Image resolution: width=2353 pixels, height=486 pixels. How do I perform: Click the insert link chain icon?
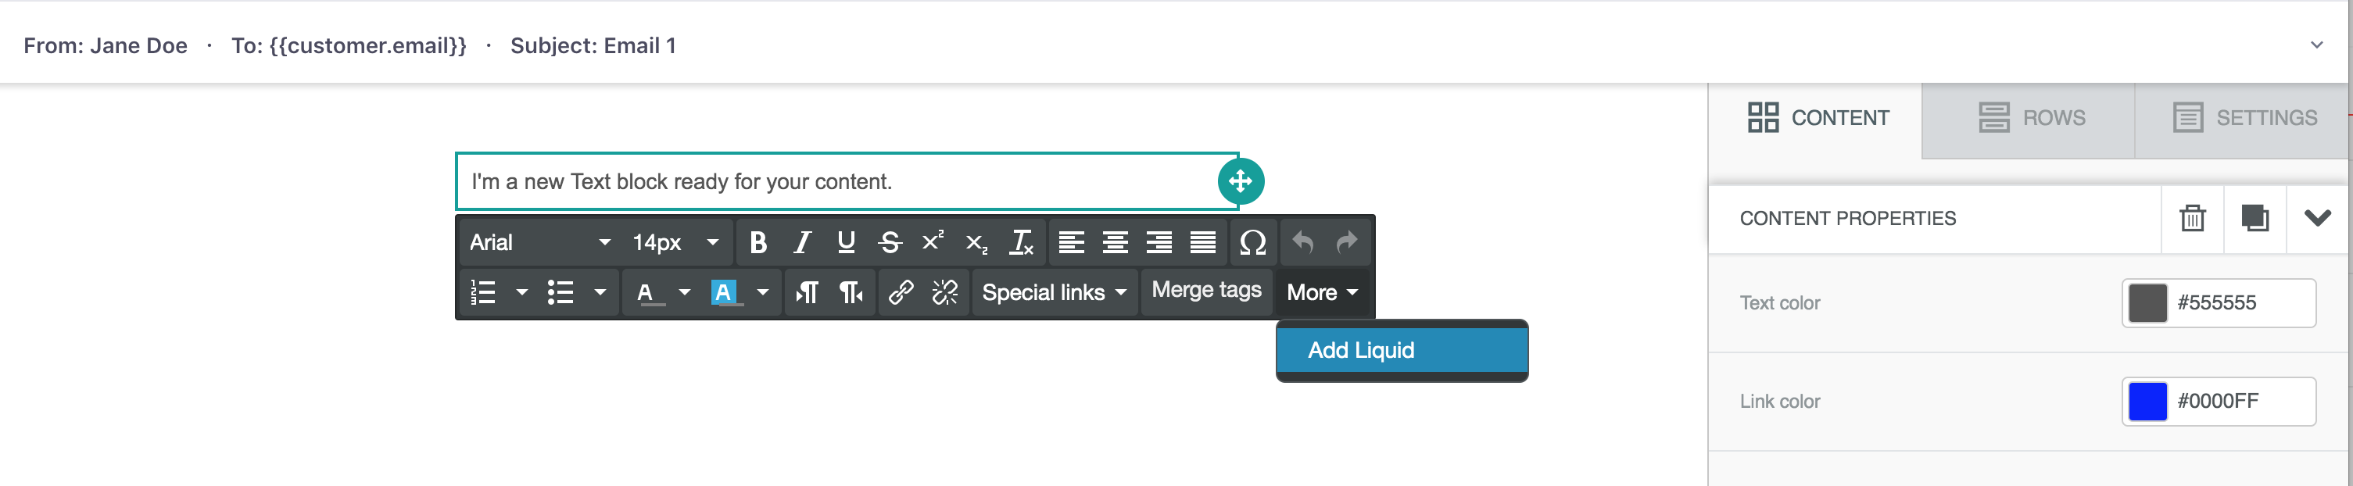click(901, 292)
